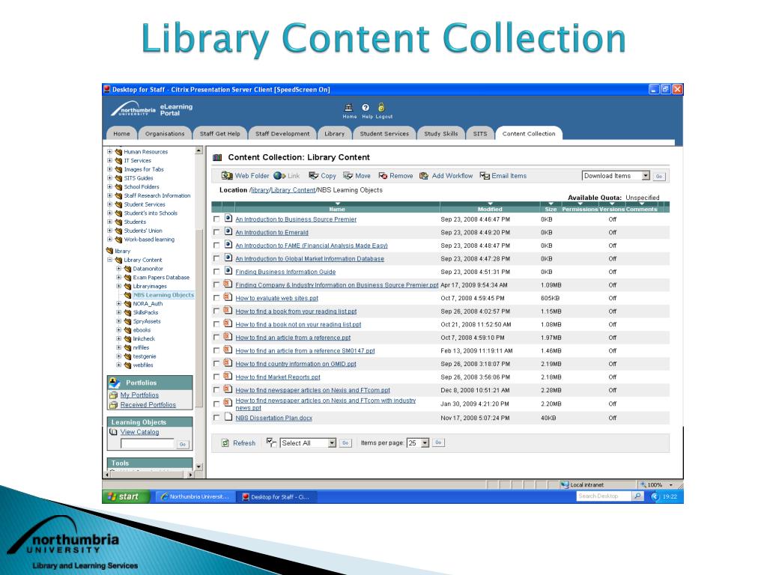Screen dimensions: 767x575
Task: Click the Email Items envelope icon
Action: tap(485, 175)
